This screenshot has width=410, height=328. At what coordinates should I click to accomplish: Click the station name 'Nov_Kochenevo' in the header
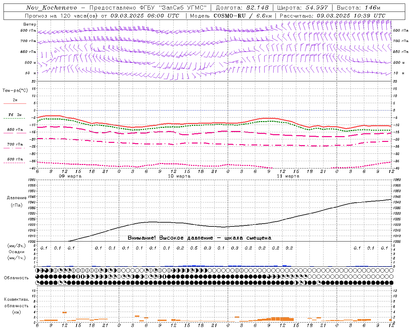pyautogui.click(x=52, y=8)
